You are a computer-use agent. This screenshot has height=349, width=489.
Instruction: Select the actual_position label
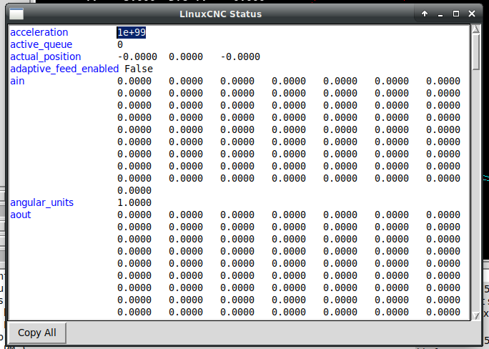point(46,56)
